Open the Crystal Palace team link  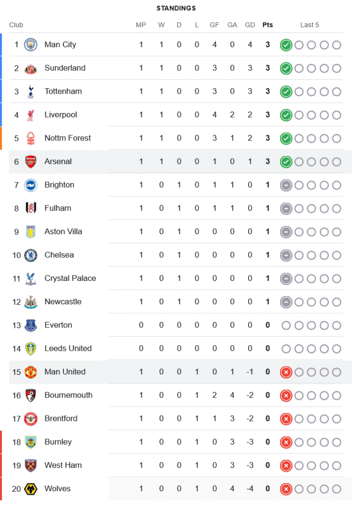point(70,278)
